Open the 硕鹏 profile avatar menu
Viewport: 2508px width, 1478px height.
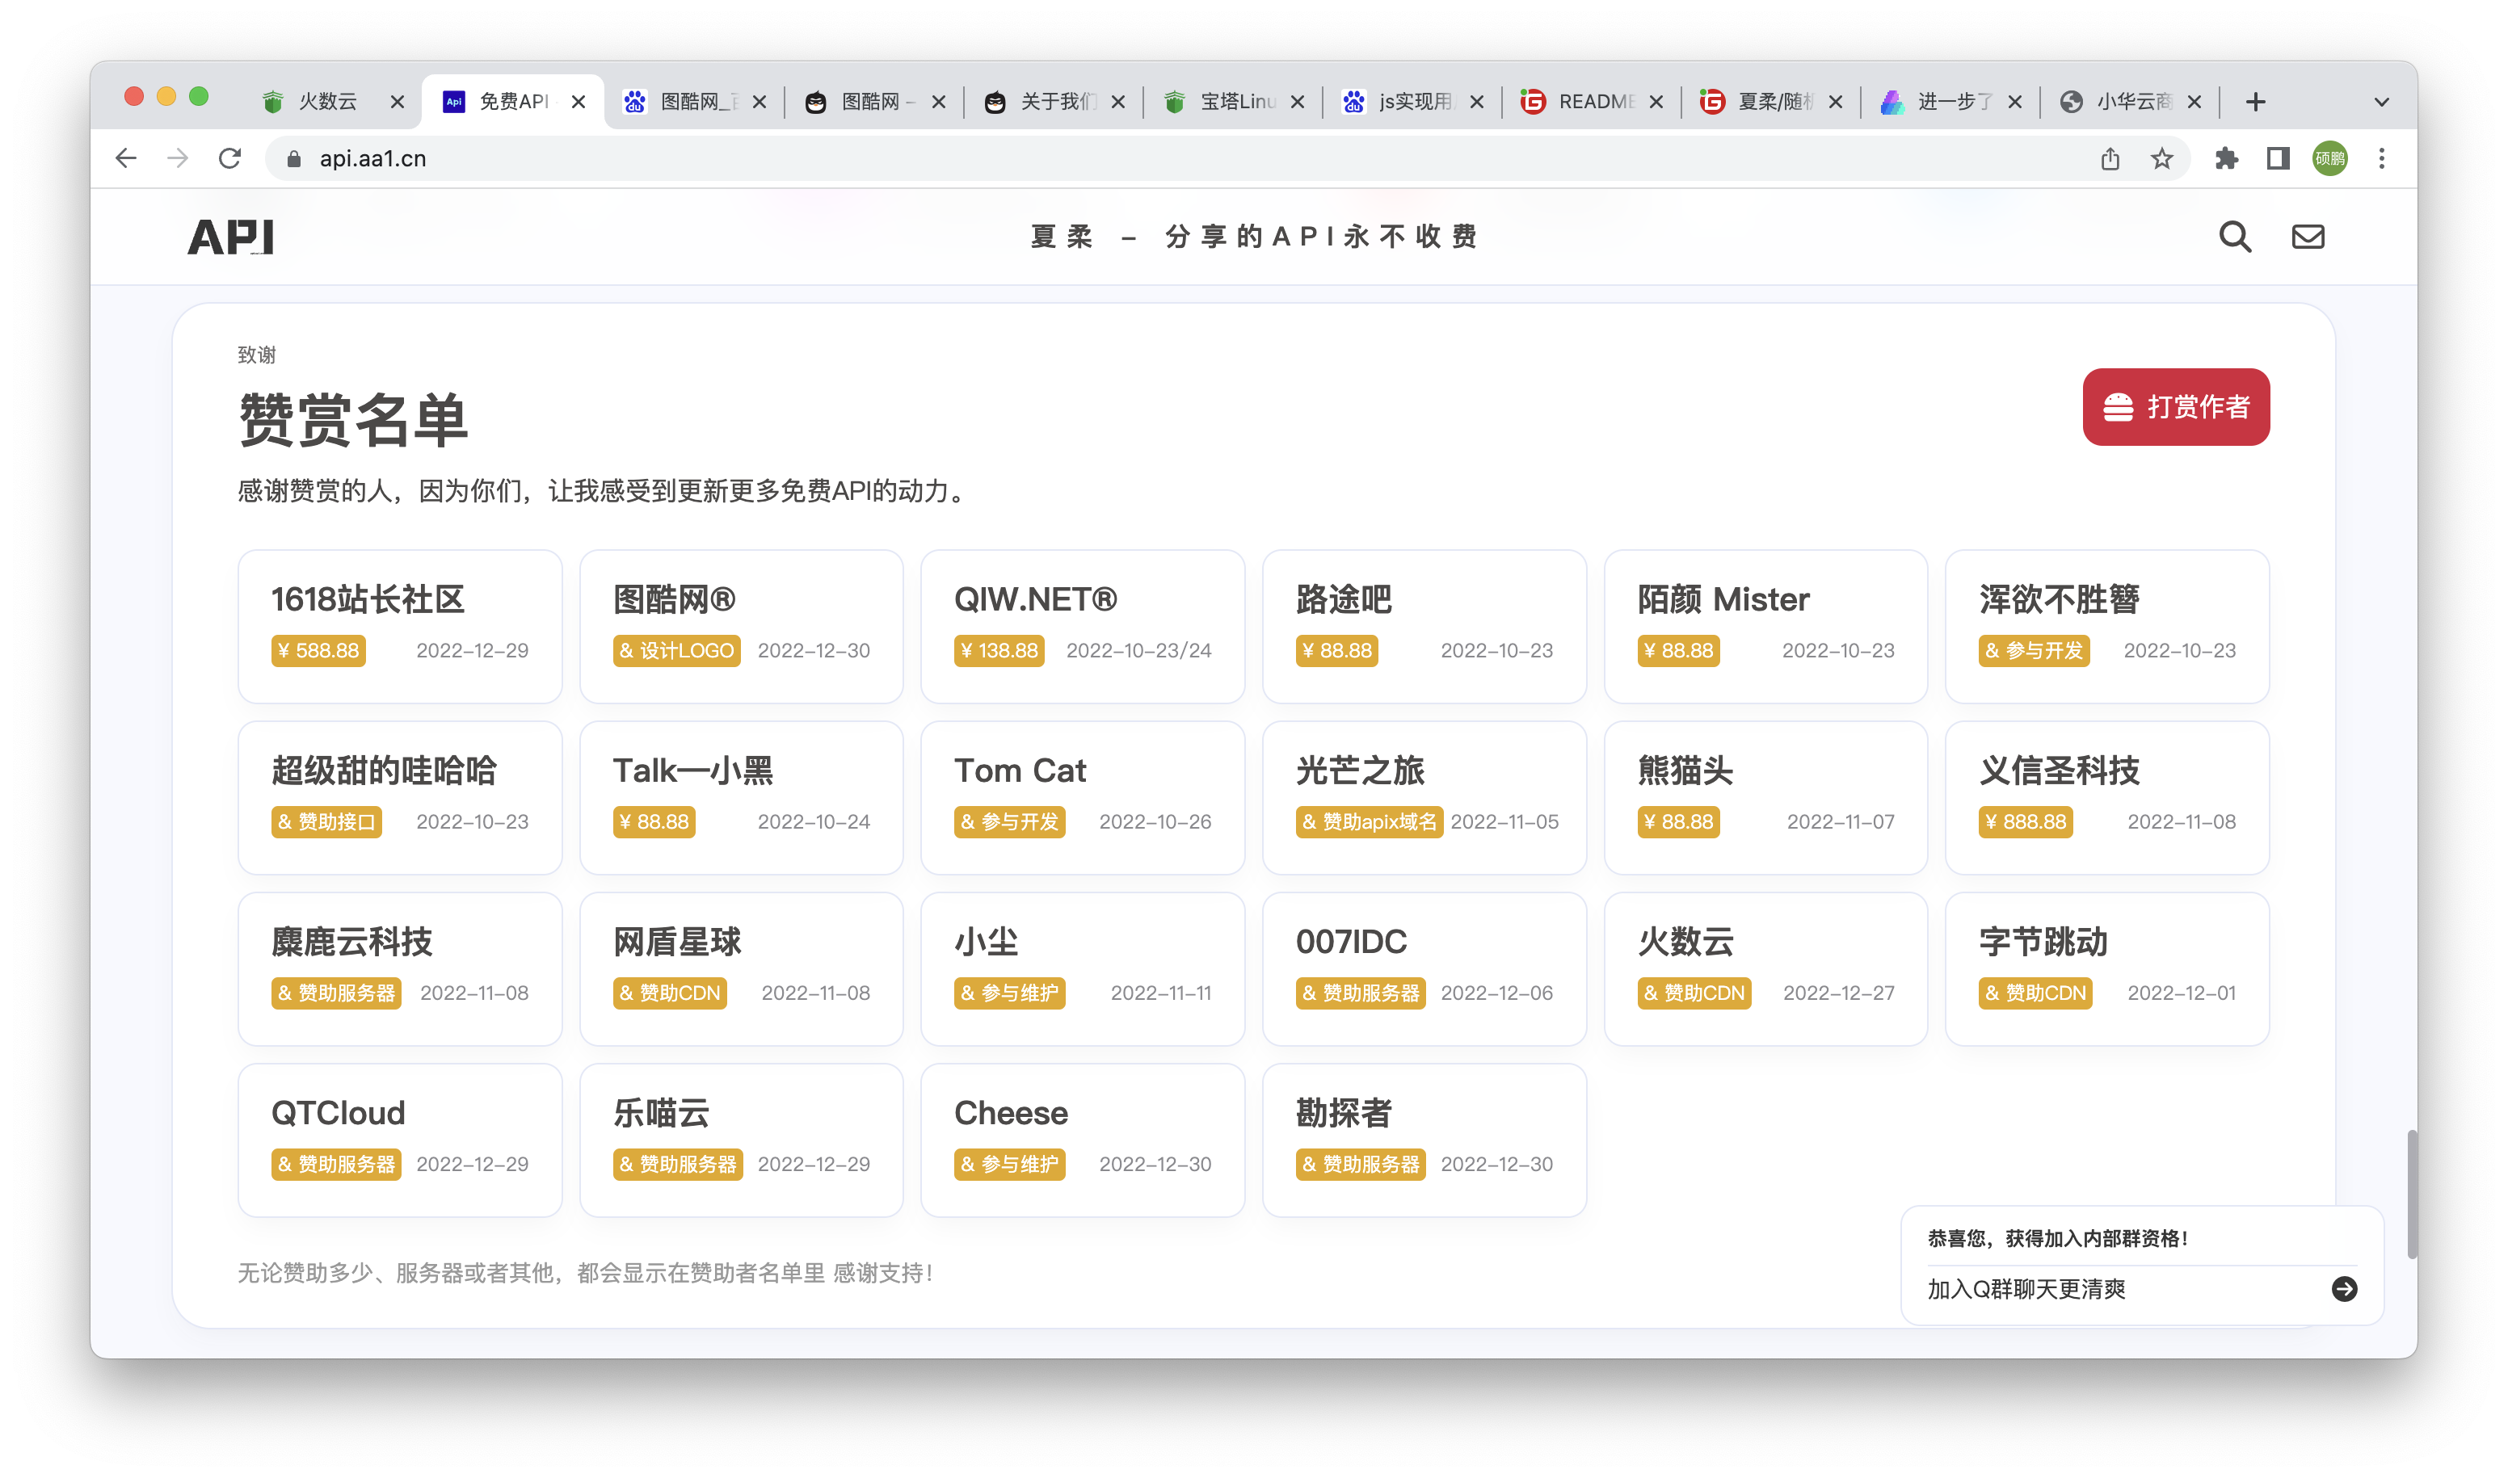2329,158
